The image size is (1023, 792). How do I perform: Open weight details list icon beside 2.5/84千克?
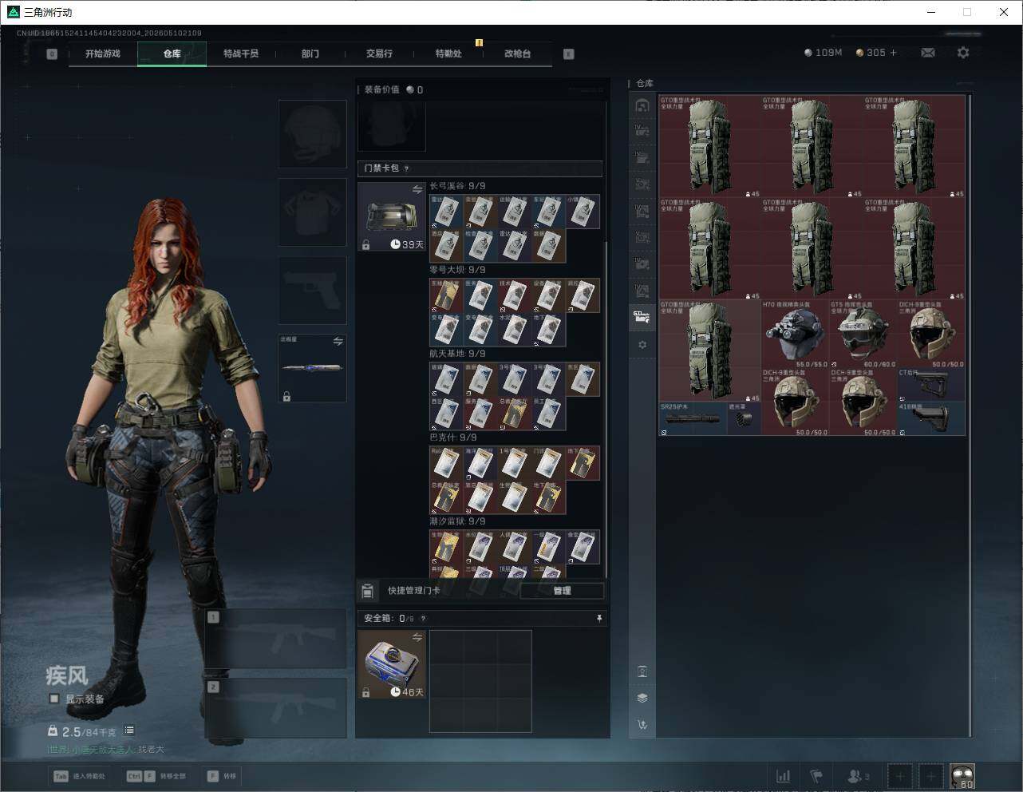click(129, 731)
